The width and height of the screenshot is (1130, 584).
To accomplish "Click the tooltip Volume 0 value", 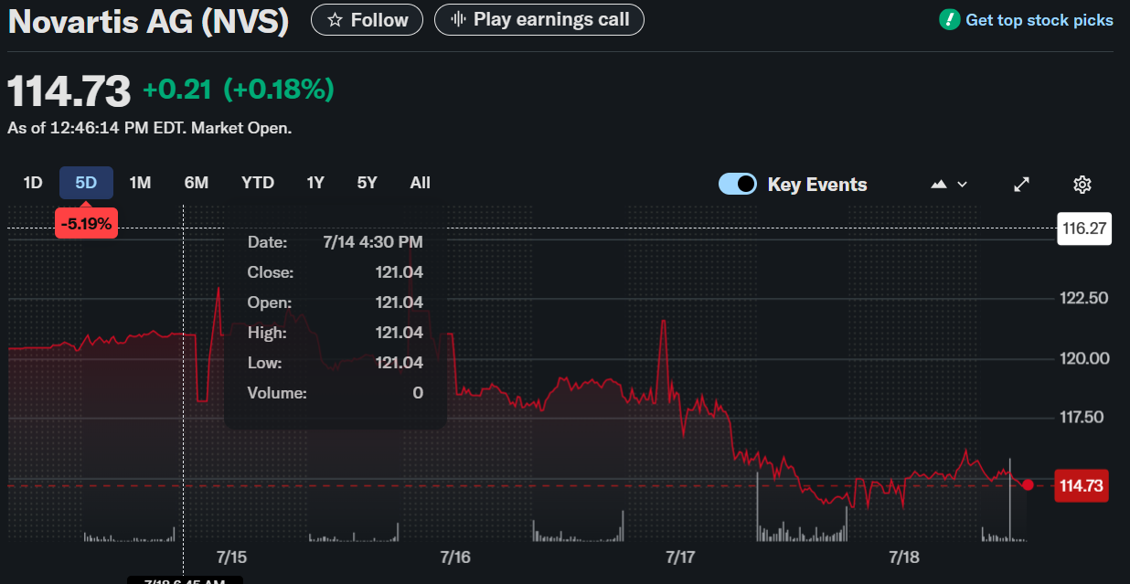I will point(418,393).
